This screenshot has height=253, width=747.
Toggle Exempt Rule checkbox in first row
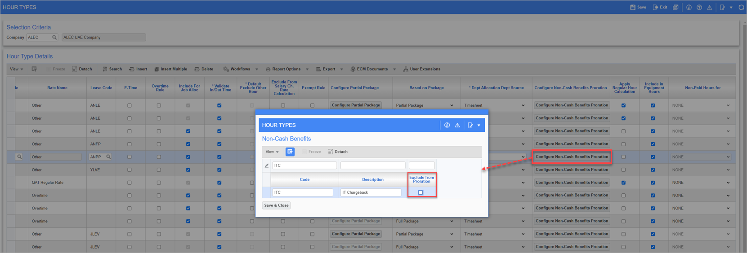coord(312,105)
